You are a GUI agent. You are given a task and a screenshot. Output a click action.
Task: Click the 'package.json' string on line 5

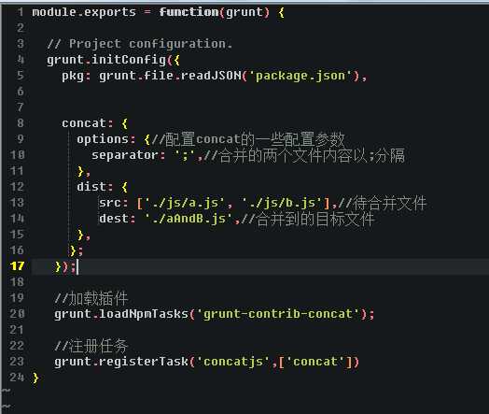pyautogui.click(x=300, y=76)
